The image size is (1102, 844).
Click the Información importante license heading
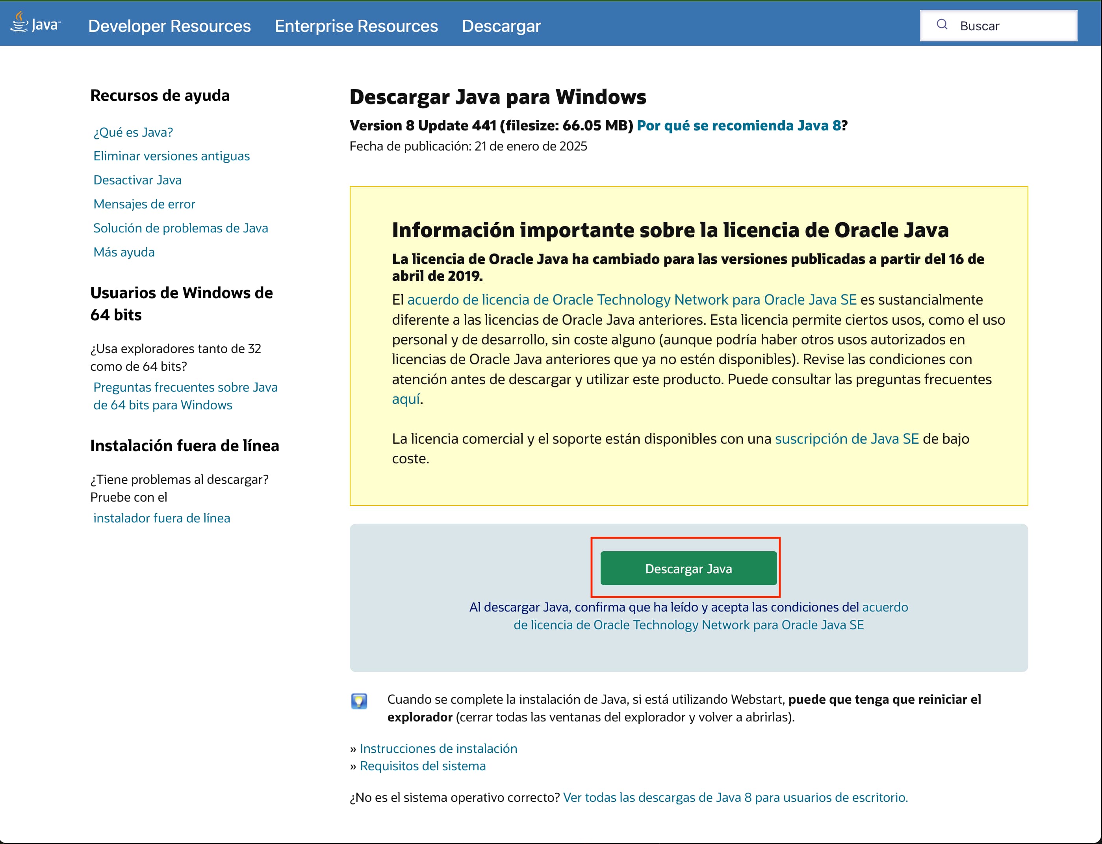[x=670, y=230]
